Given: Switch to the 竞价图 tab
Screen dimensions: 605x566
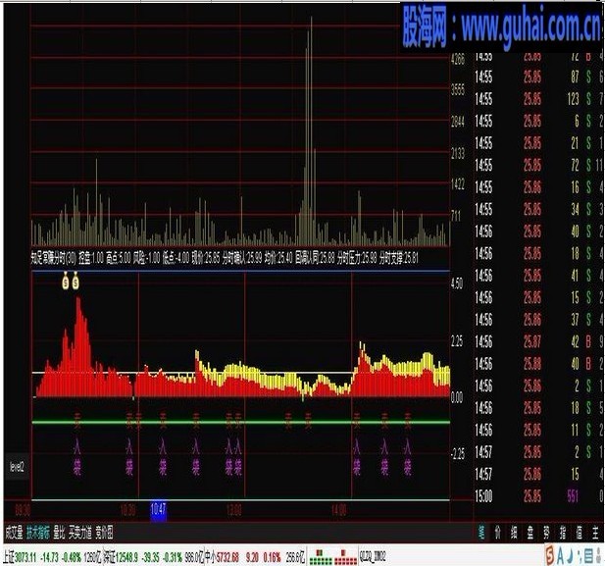Looking at the screenshot, I should coord(104,534).
